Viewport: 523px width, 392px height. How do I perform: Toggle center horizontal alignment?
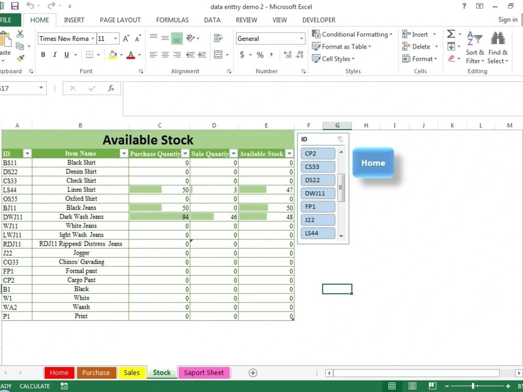tap(165, 55)
